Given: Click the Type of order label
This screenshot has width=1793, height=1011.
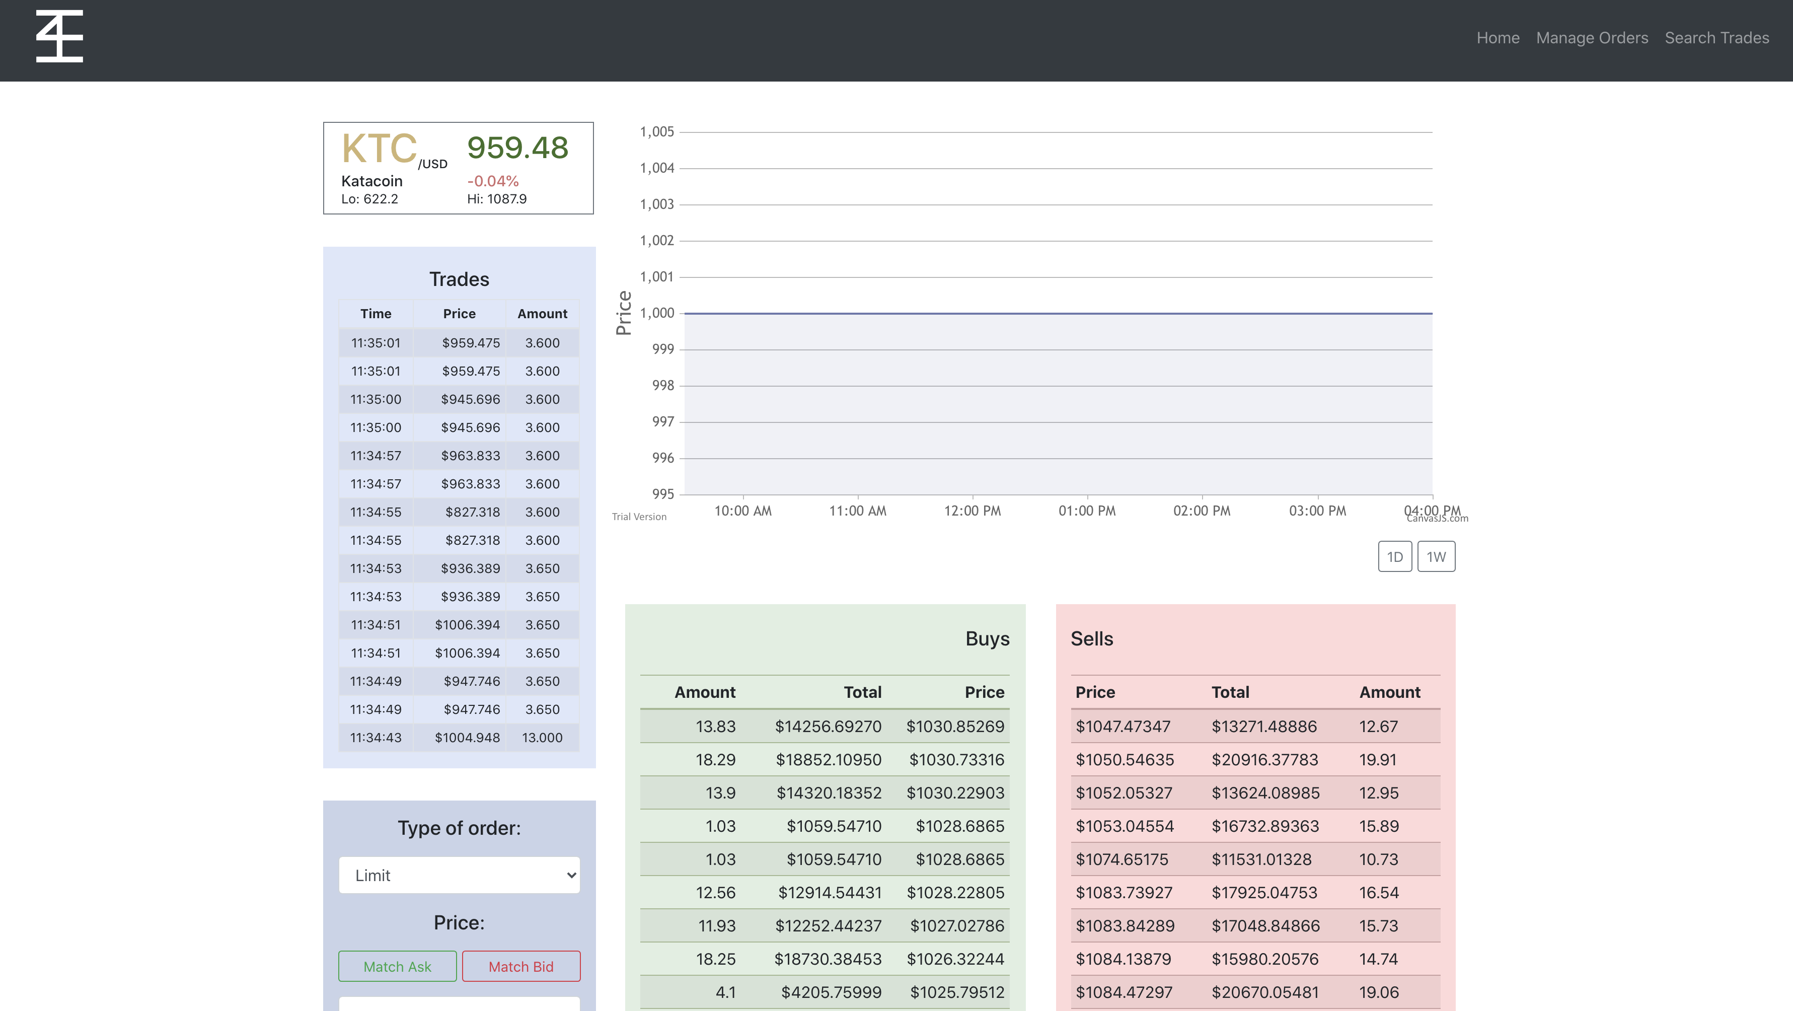Looking at the screenshot, I should pos(460,828).
